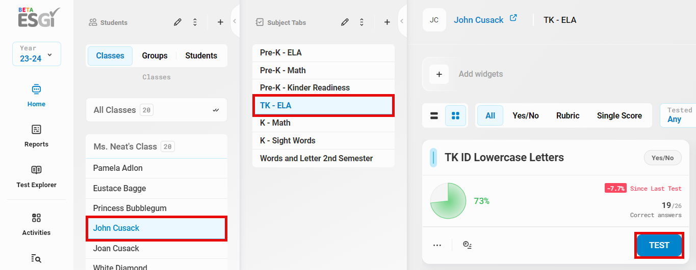Open test history icon on test card
This screenshot has height=270, width=696.
click(467, 245)
